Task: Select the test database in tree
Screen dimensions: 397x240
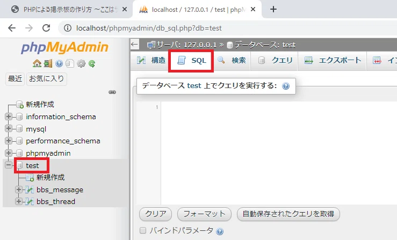Action: (32, 165)
